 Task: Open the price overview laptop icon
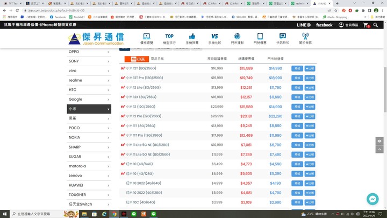147,39
